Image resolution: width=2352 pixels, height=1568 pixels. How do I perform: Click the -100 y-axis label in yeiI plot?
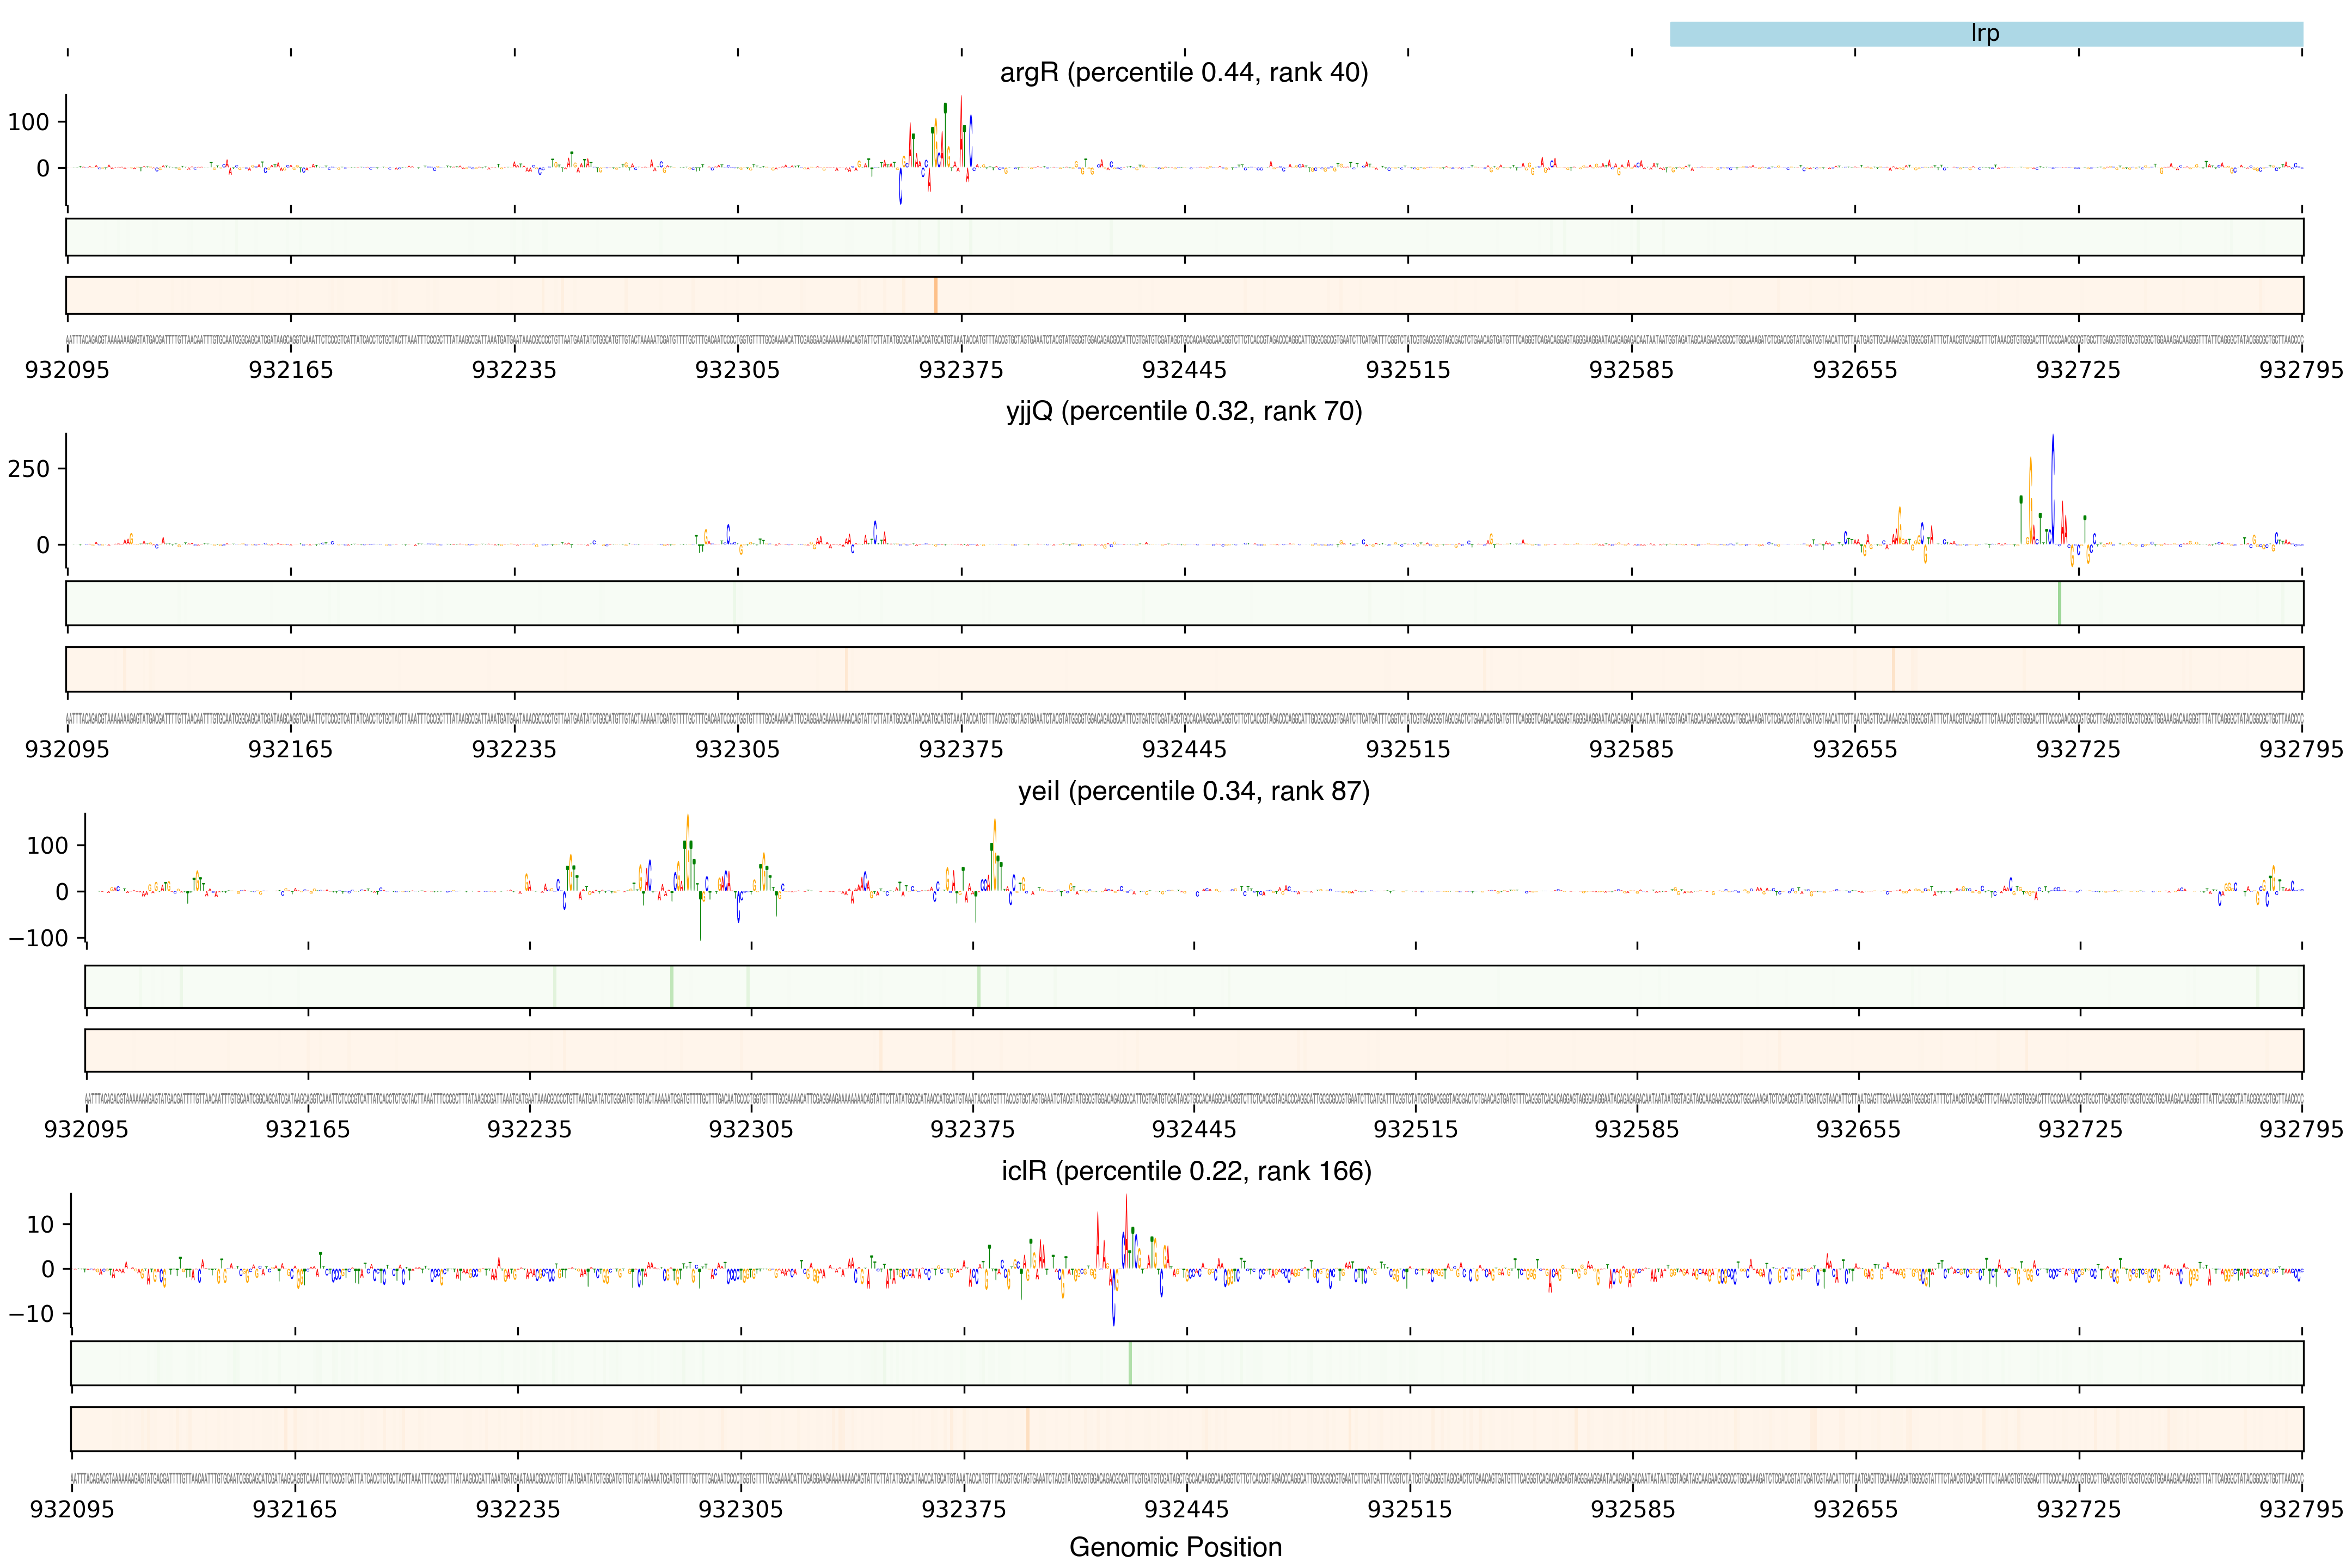38,938
